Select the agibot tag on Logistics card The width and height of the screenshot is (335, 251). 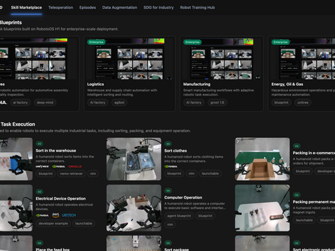tap(119, 103)
